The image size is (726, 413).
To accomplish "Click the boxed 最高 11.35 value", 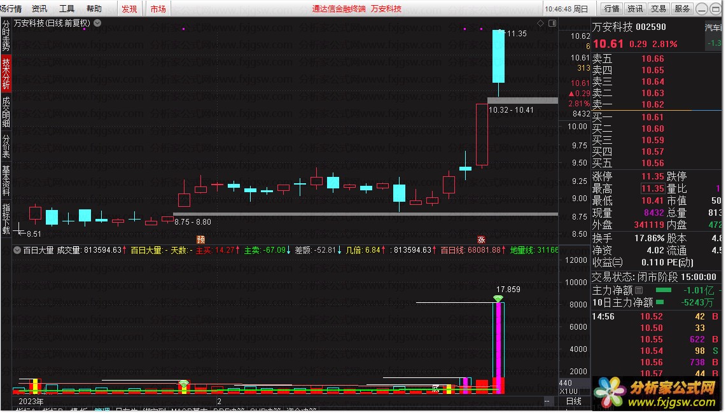I will coord(653,188).
